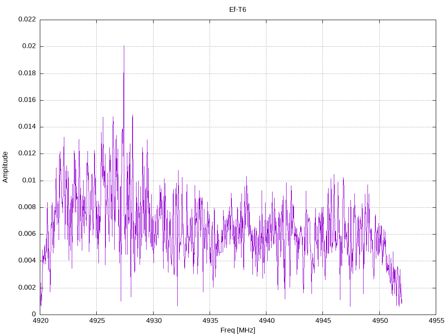448x336 pixels.
Task: Click x-axis tick label 4925
Action: 97,321
